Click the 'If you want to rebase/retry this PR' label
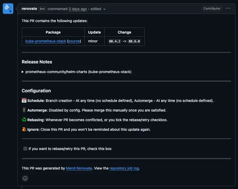The width and height of the screenshot is (238, 189). [x=70, y=148]
